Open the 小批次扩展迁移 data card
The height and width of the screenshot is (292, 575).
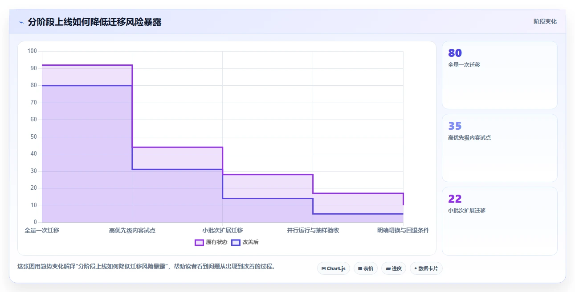pyautogui.click(x=500, y=221)
